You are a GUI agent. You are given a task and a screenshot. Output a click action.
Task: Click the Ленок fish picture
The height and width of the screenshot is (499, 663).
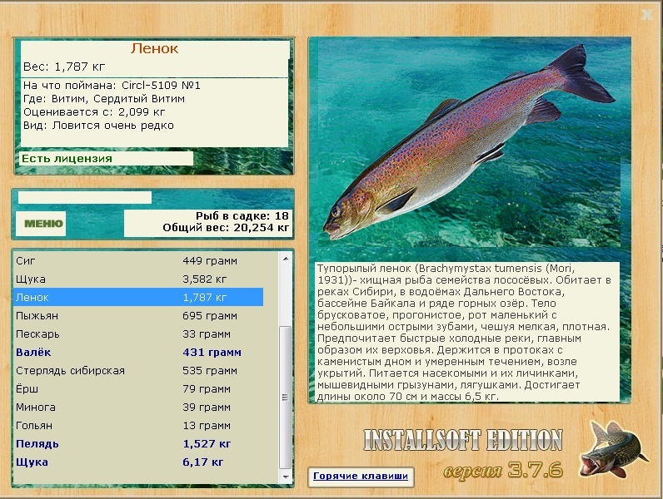pos(469,142)
